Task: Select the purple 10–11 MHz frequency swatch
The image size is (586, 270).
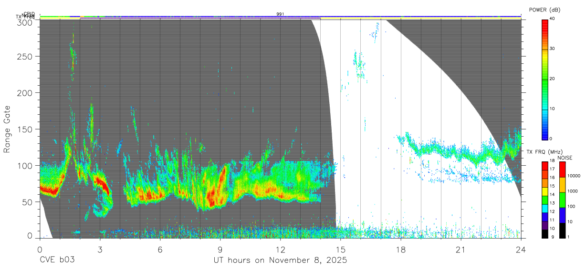Action: 544,224
